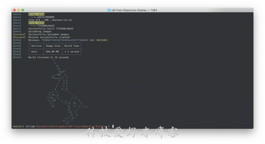Click the 'Build Time' table header
This screenshot has width=265, height=144.
click(72, 46)
